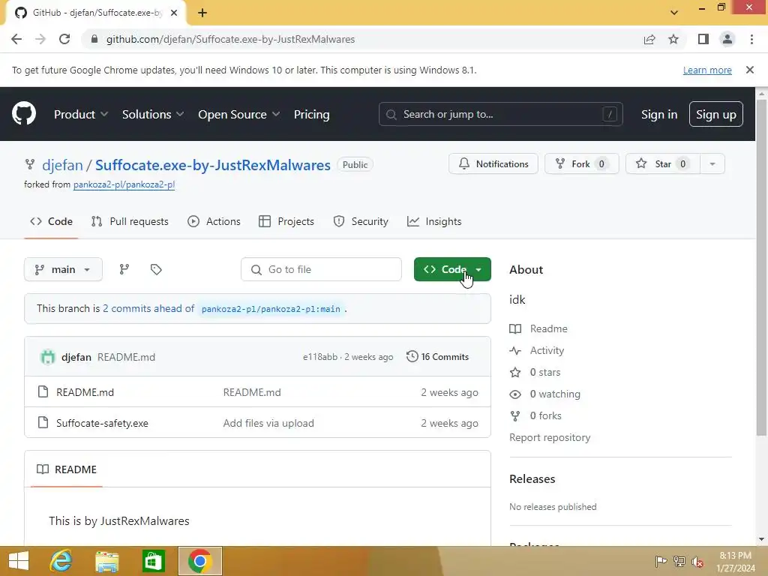
Task: Open tab search chevron in Chrome title bar
Action: 674,13
